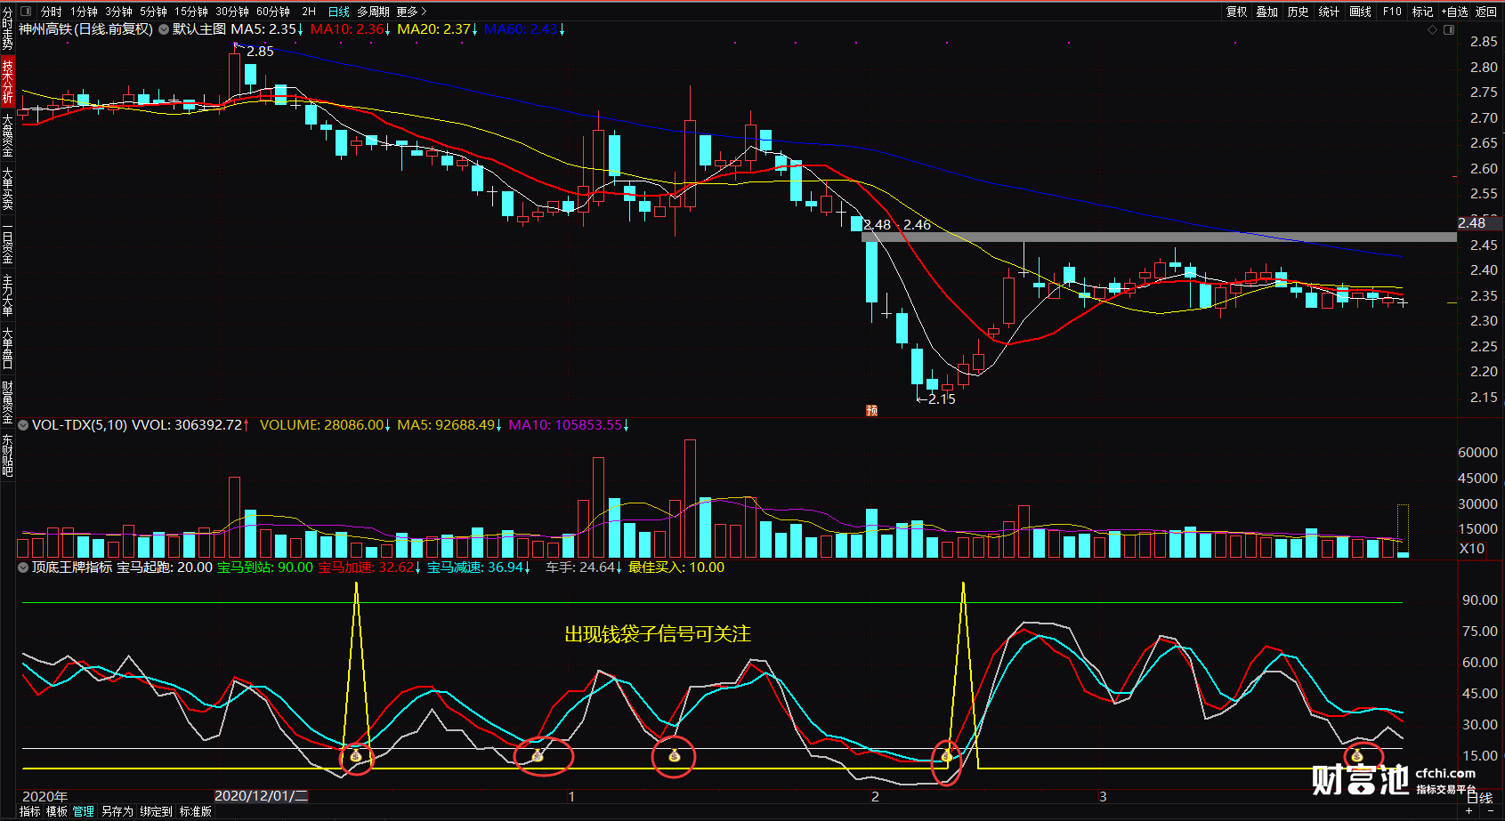
Task: Click the 叠加 overlay button
Action: 1266,12
